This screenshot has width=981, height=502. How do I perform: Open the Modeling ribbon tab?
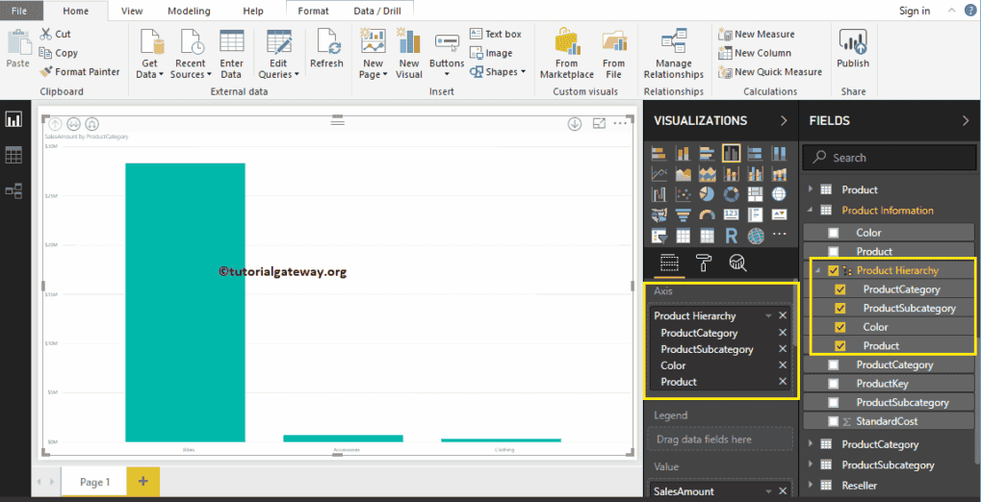point(189,11)
